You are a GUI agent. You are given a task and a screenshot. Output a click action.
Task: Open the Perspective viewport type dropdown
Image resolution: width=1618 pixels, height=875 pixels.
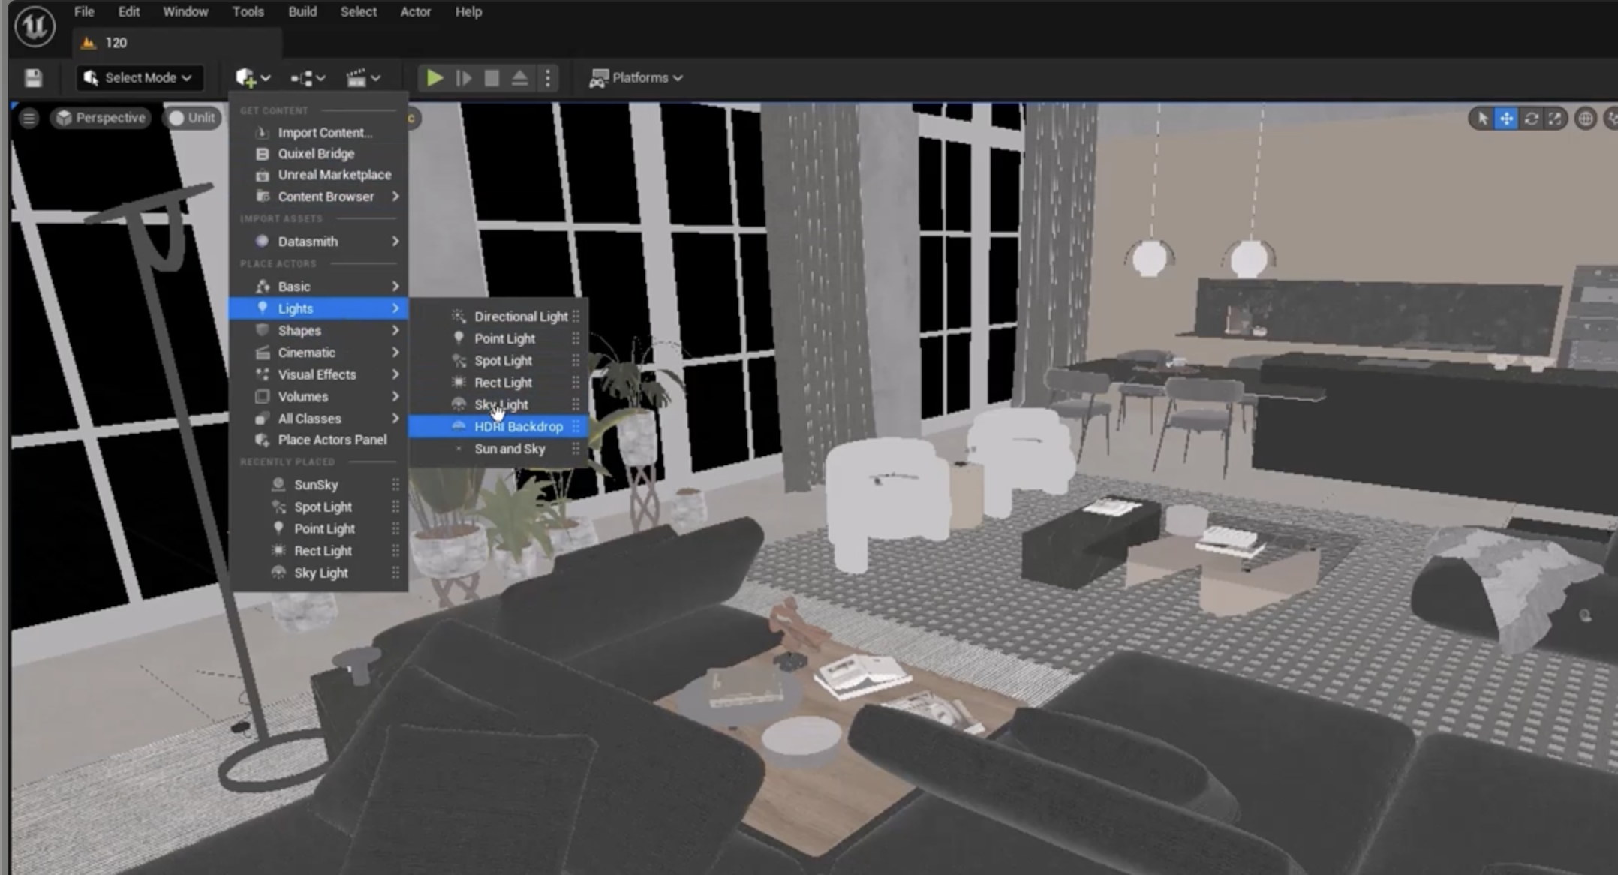pyautogui.click(x=101, y=118)
